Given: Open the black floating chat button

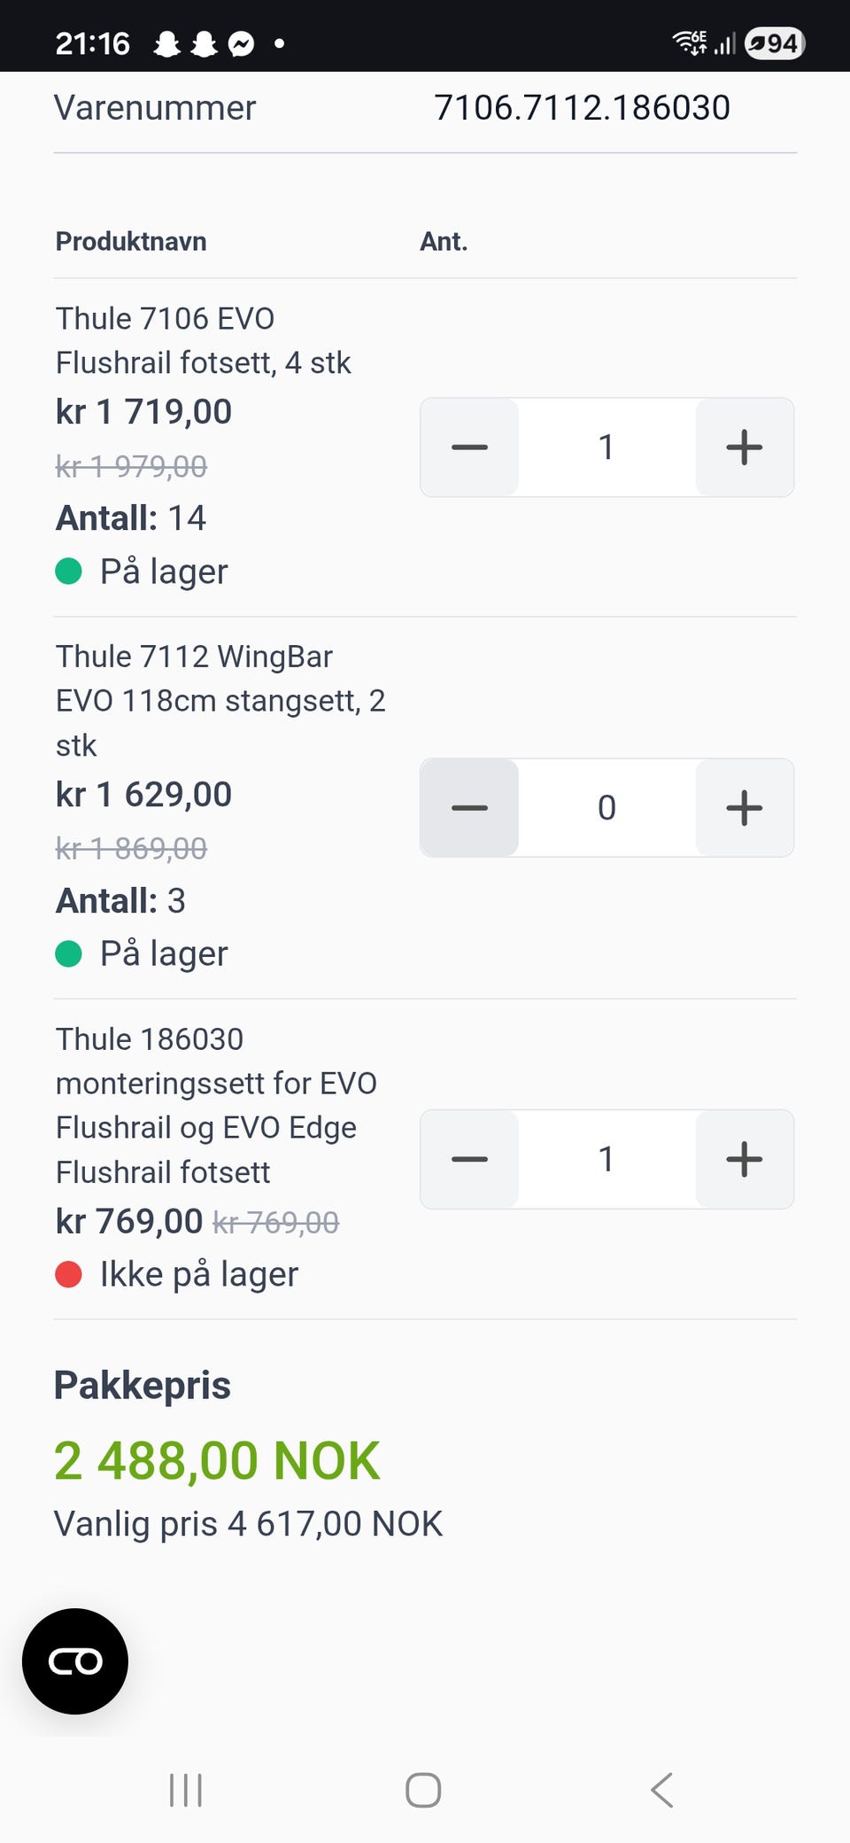Looking at the screenshot, I should click(75, 1661).
